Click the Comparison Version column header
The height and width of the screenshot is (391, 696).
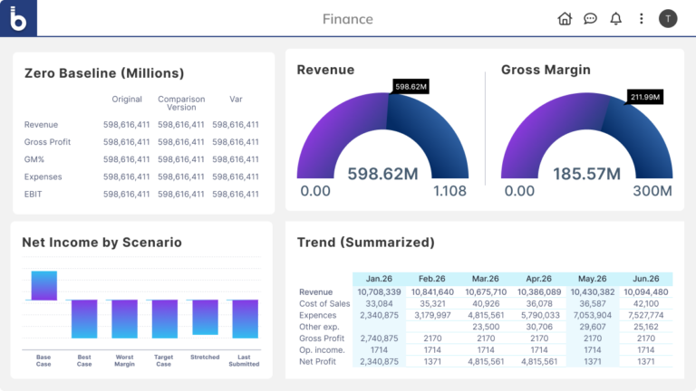click(181, 103)
